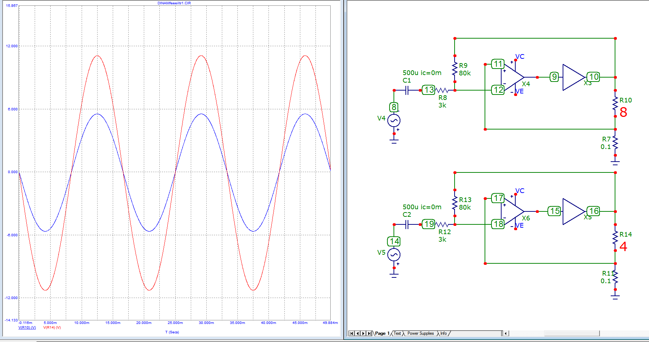Select resistor R14 symbol
This screenshot has height=342, width=649.
point(615,238)
